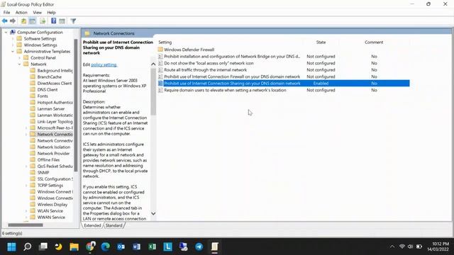This screenshot has width=454, height=255.
Task: Click the Forward arrow in the toolbar
Action: [13, 21]
